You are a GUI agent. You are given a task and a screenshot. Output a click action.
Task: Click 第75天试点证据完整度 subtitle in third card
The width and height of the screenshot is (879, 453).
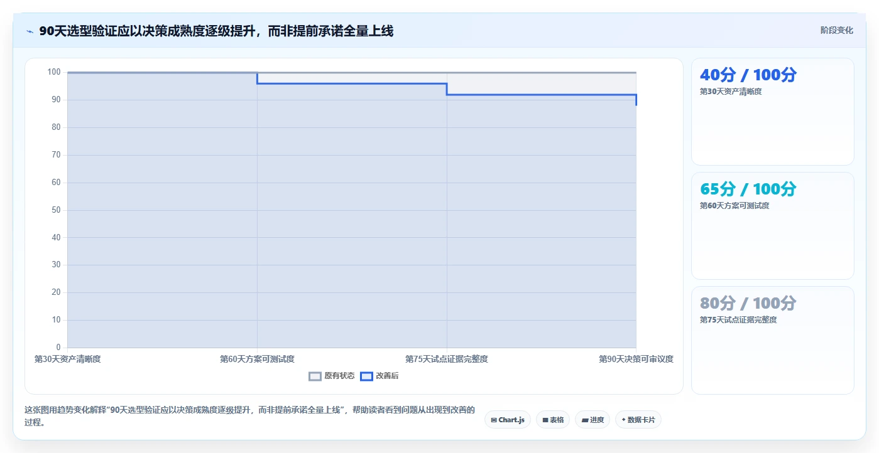(738, 320)
